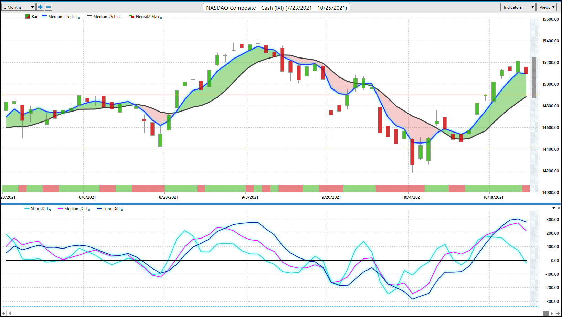This screenshot has width=562, height=317.
Task: Click the 14800.00 price axis label
Action: click(x=551, y=106)
